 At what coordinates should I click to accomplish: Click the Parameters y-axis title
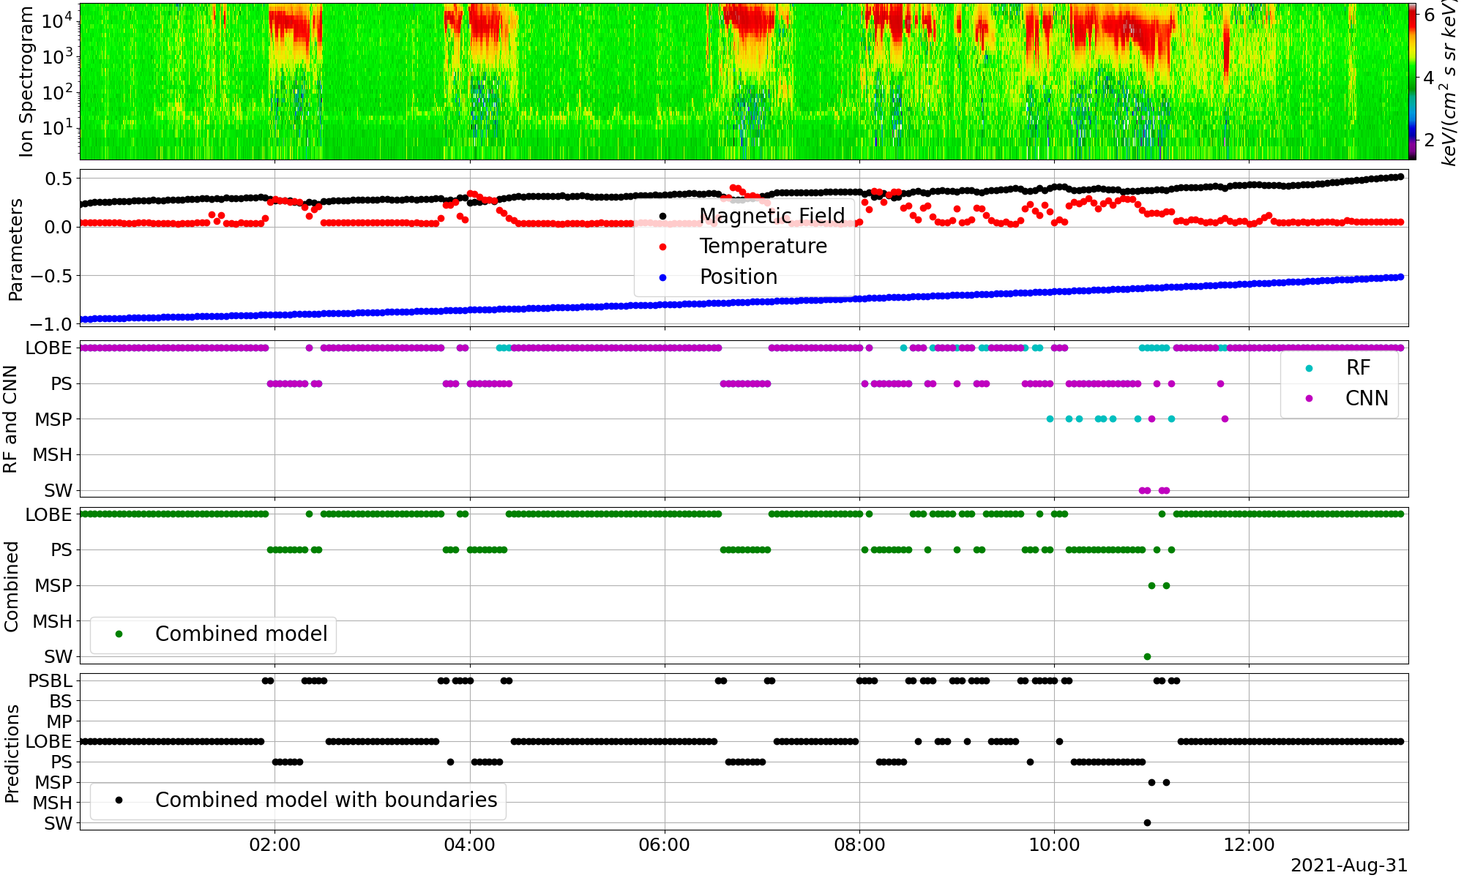pos(15,249)
